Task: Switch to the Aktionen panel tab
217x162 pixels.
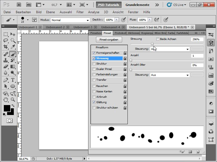Action: point(134,33)
